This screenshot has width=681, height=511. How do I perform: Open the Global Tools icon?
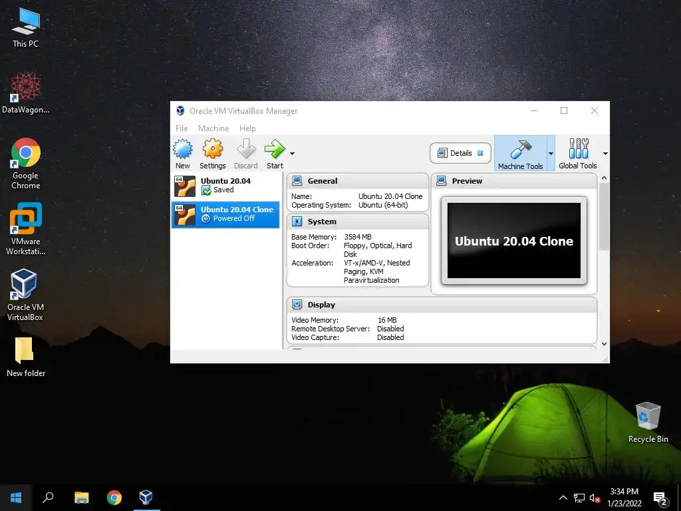pyautogui.click(x=578, y=154)
